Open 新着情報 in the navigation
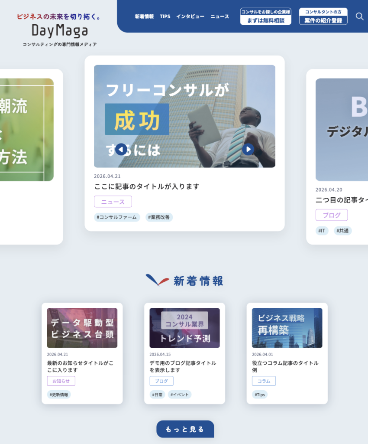Viewport: 368px width, 444px height. 144,16
